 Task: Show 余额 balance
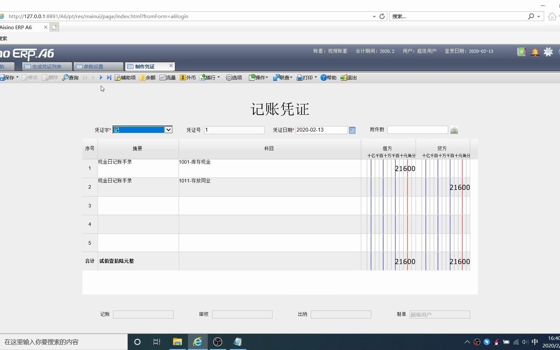[147, 77]
